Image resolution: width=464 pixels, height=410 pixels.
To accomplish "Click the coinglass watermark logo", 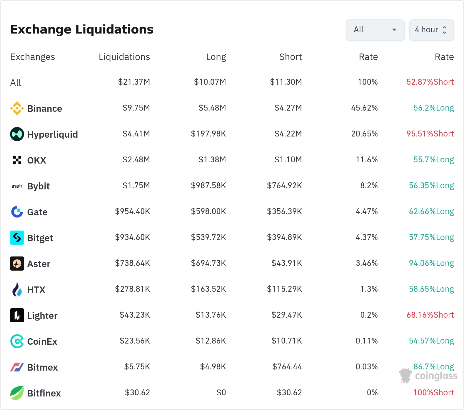I will pyautogui.click(x=428, y=376).
